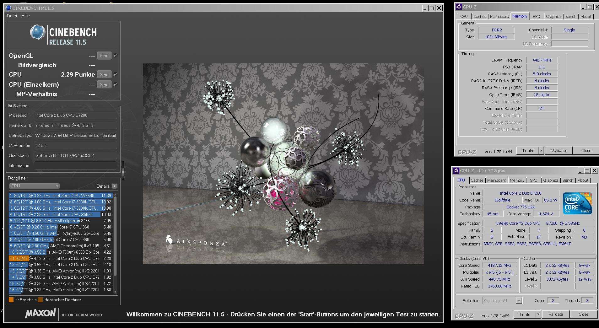The height and width of the screenshot is (328, 599).
Task: Maximize the Cinebench R11.5 window
Action: (432, 8)
